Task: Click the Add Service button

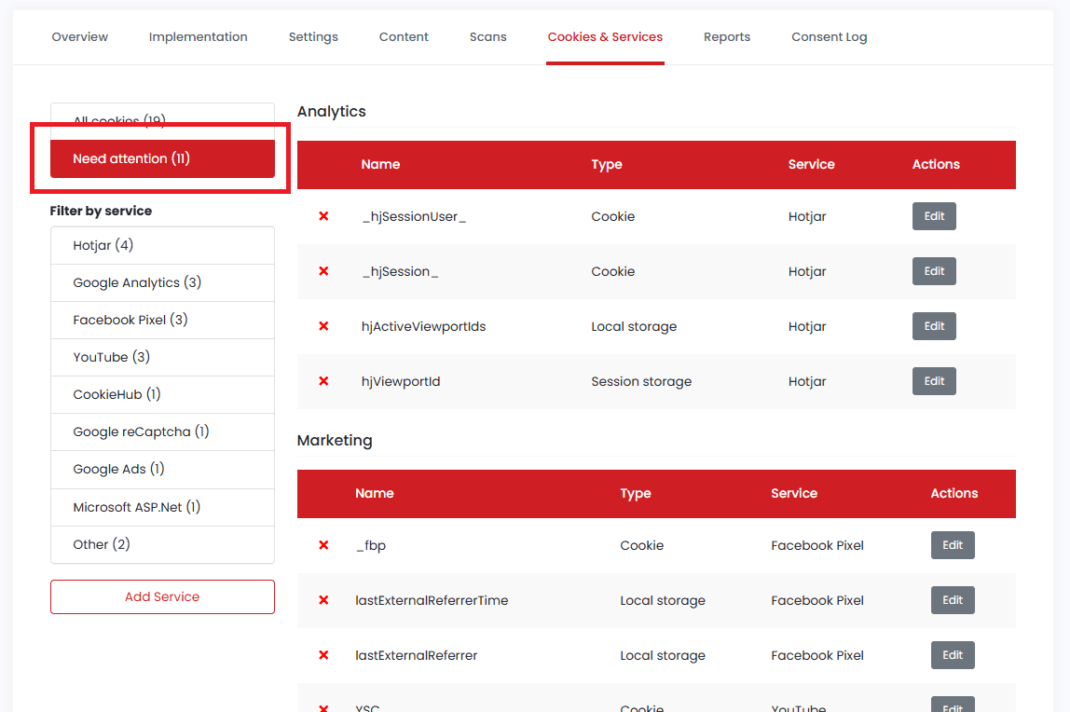Action: 162,596
